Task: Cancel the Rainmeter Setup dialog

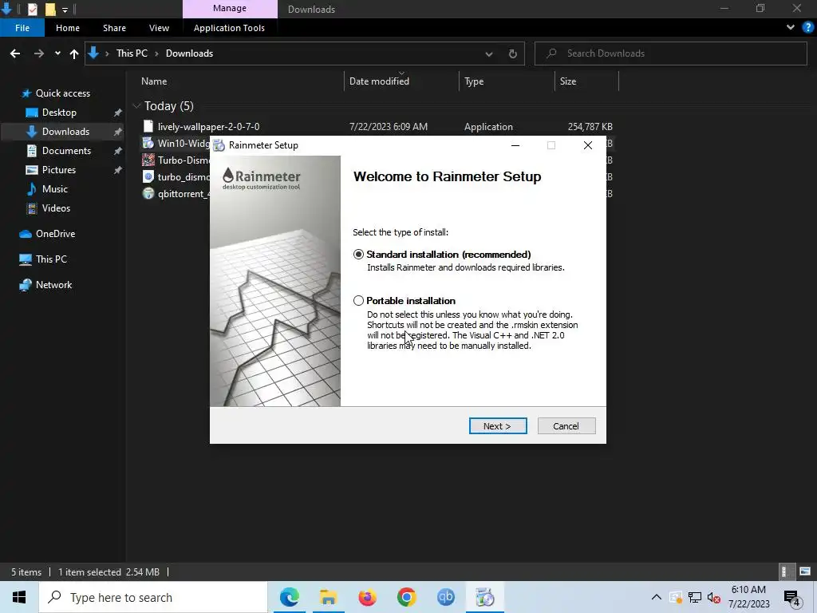Action: 566,426
